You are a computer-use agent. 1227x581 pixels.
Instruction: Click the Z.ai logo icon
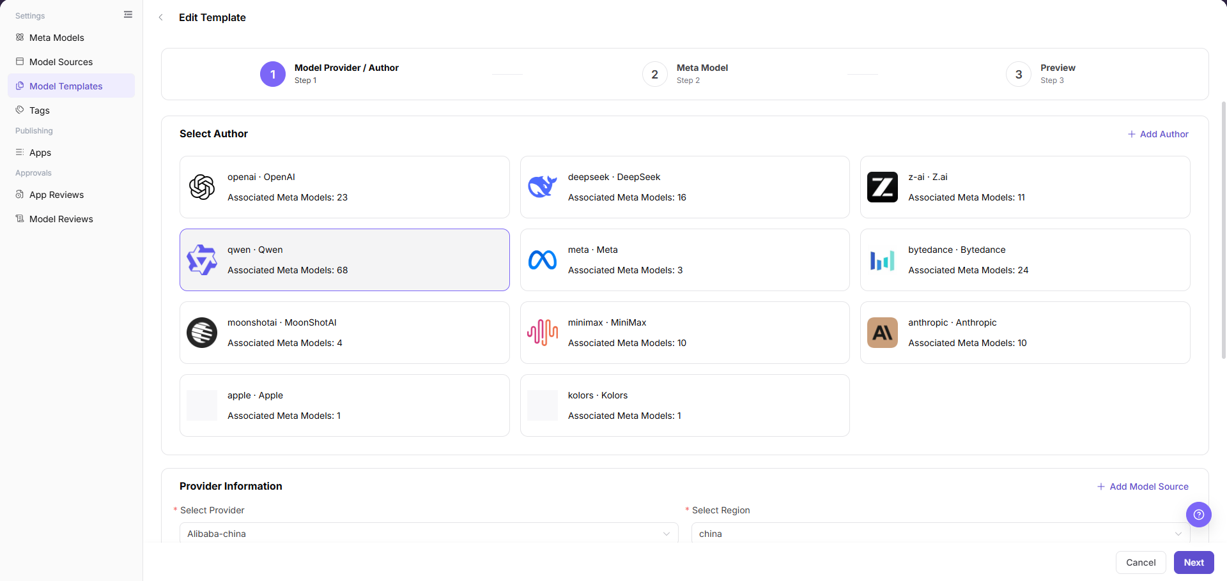tap(883, 187)
